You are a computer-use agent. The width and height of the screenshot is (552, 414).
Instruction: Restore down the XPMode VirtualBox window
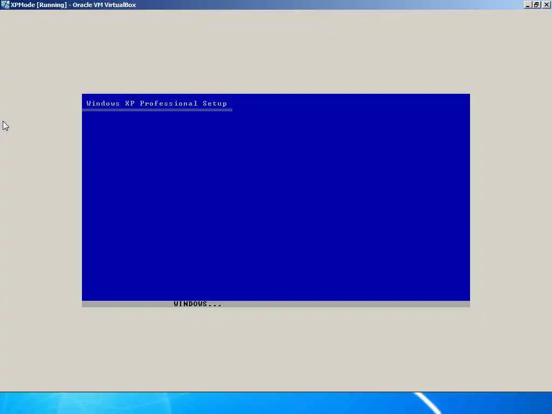coord(536,4)
